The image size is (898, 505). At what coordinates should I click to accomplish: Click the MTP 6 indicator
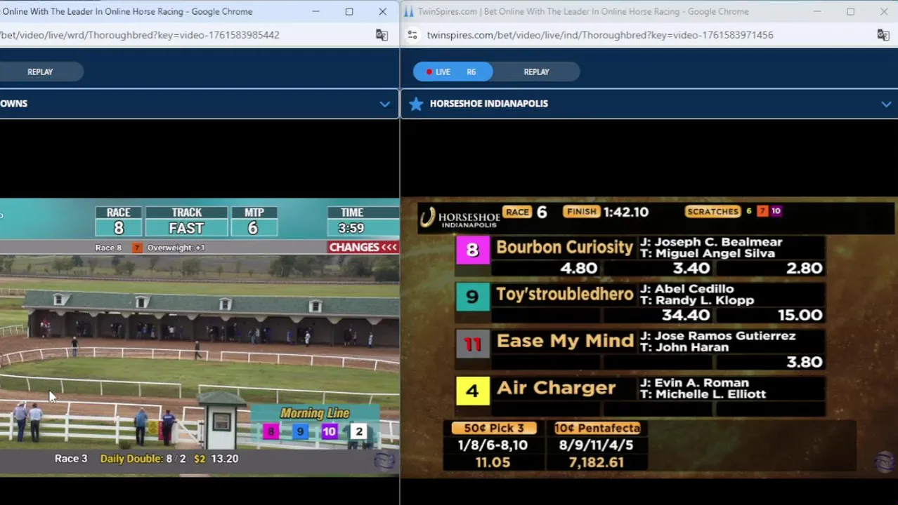click(254, 222)
